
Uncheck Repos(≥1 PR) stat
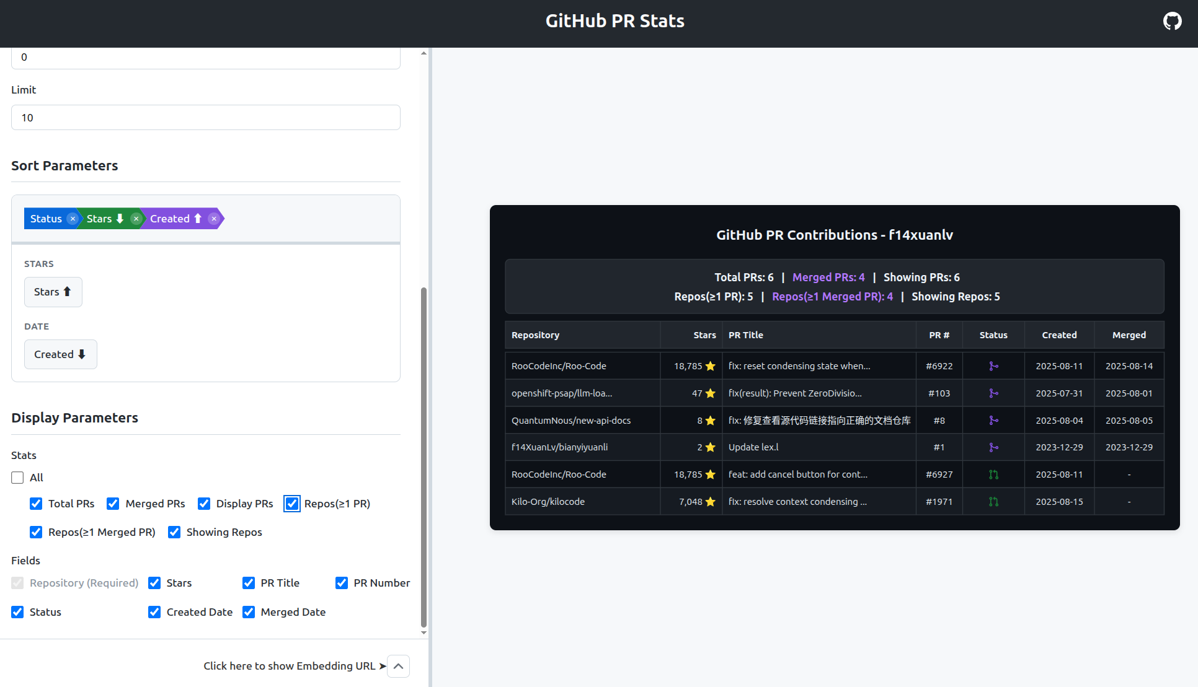tap(291, 504)
